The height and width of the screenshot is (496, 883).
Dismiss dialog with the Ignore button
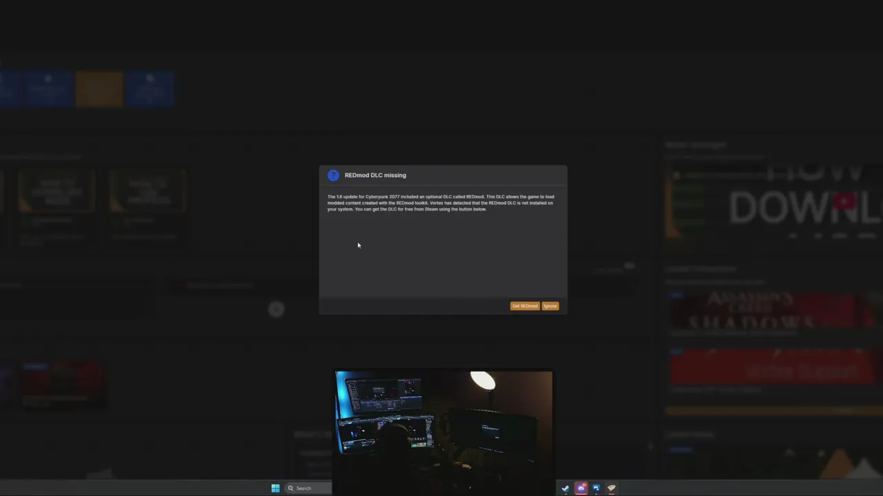550,306
